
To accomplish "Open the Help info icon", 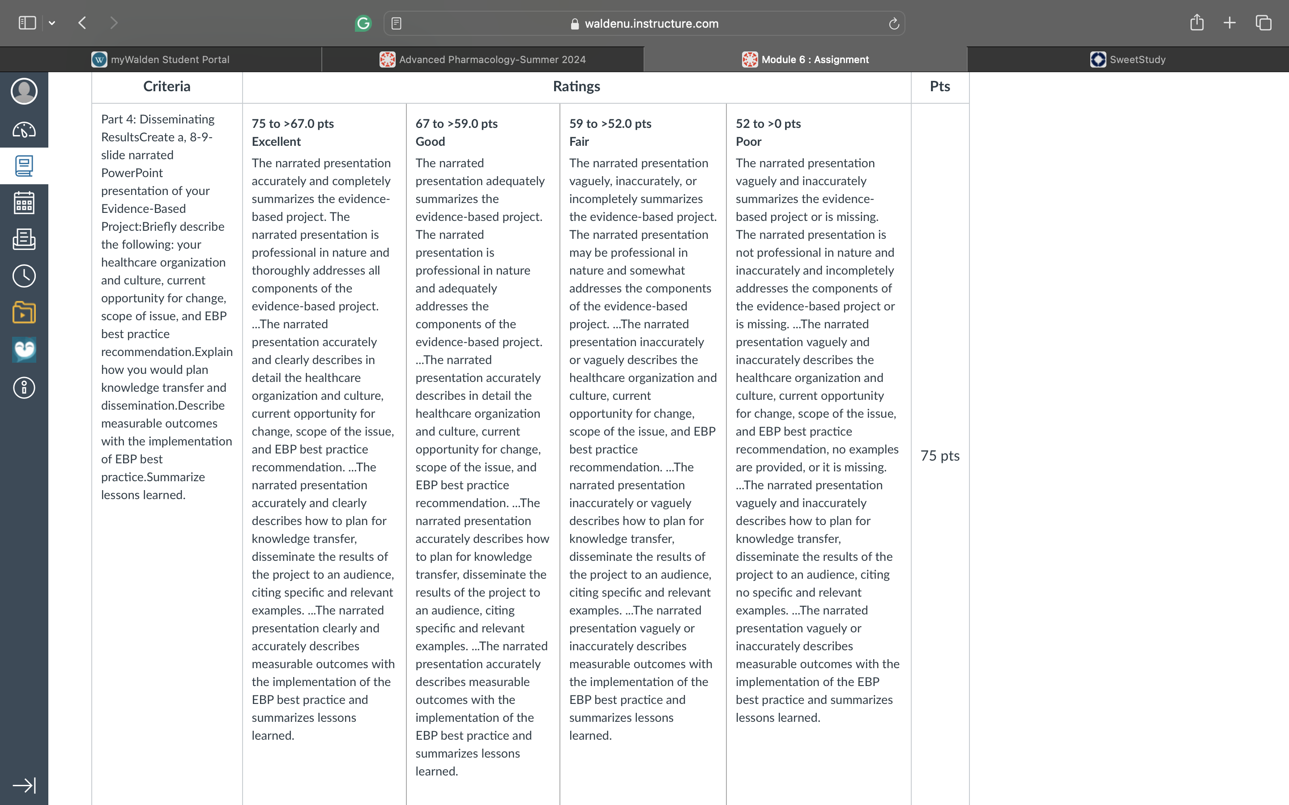I will tap(24, 388).
